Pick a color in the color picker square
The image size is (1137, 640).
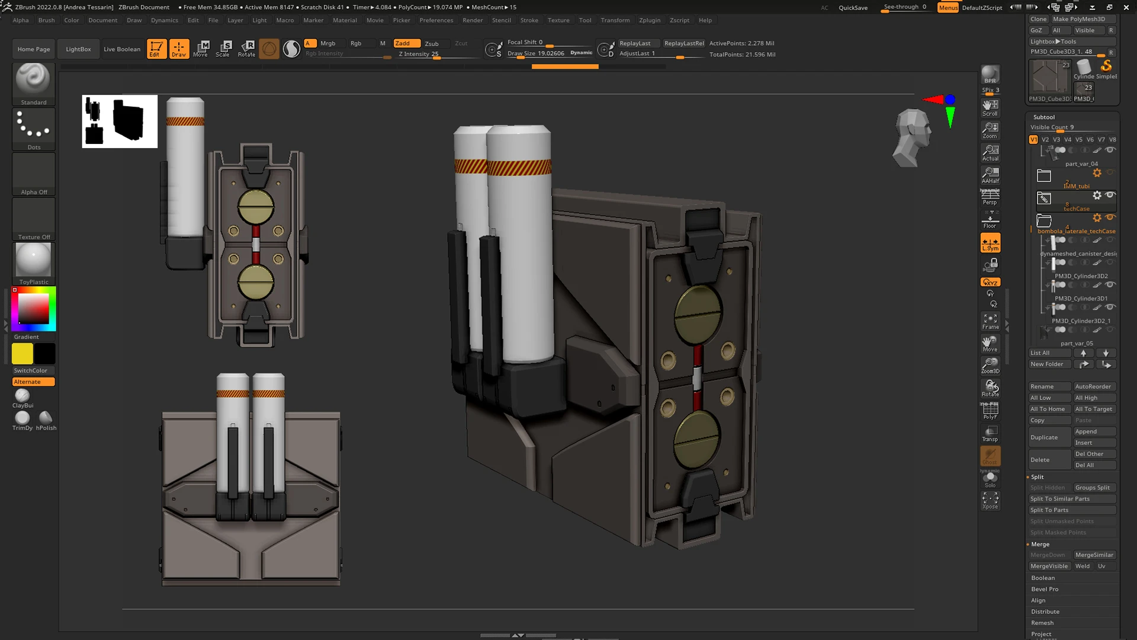tap(33, 308)
